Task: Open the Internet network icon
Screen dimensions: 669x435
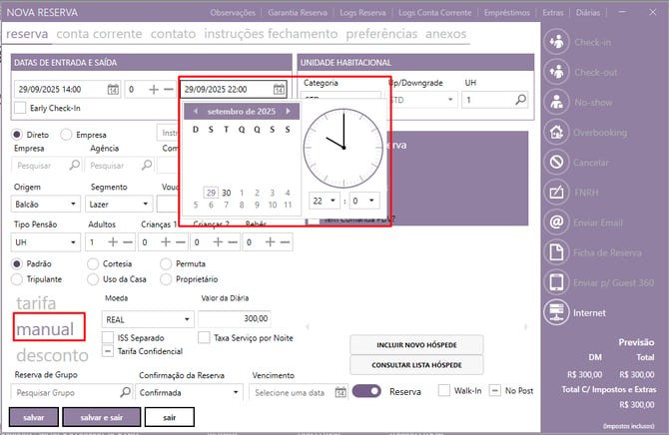Action: click(x=556, y=312)
